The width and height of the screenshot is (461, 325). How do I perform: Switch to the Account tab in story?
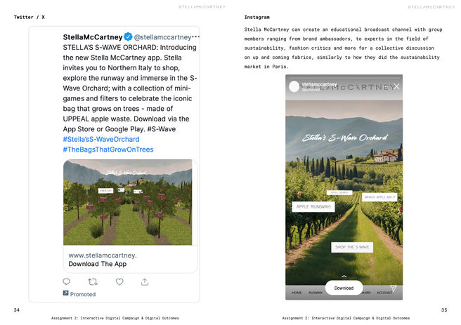384,293
